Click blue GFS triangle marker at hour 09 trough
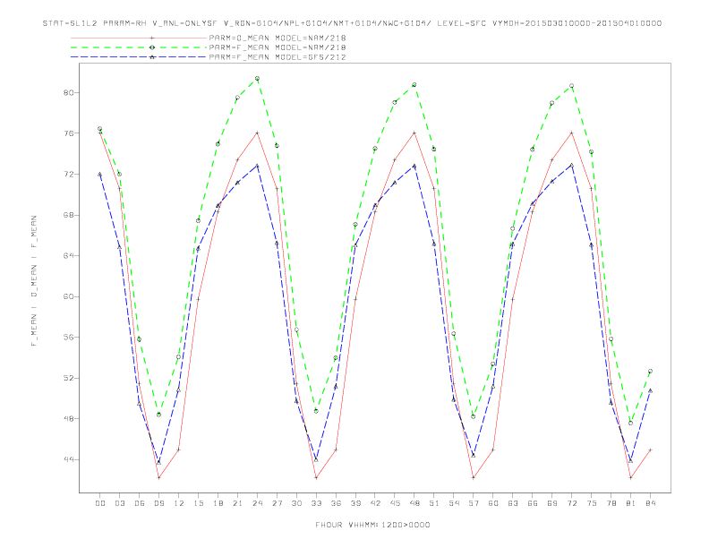Viewport: 709px width, 548px height. point(159,462)
